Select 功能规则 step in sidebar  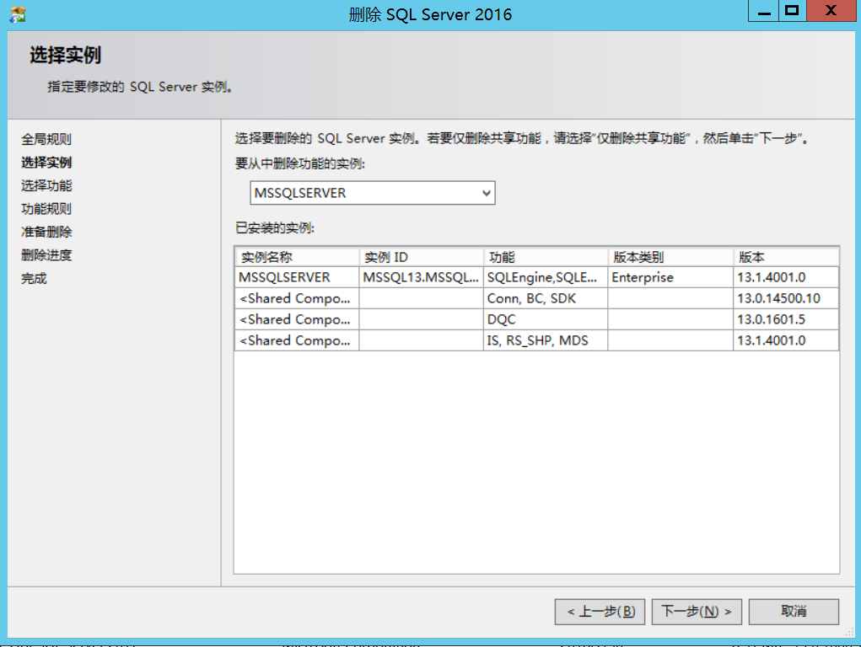[x=46, y=209]
